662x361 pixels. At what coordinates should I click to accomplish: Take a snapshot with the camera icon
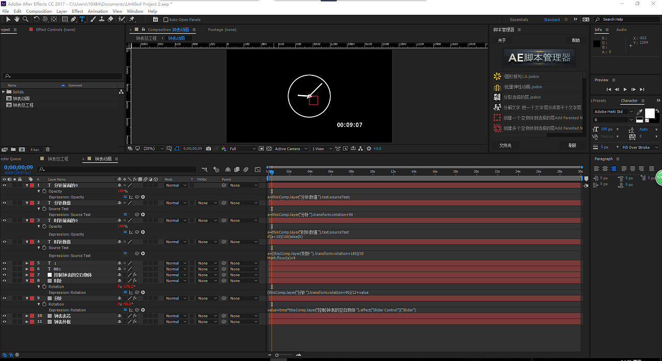tap(208, 149)
